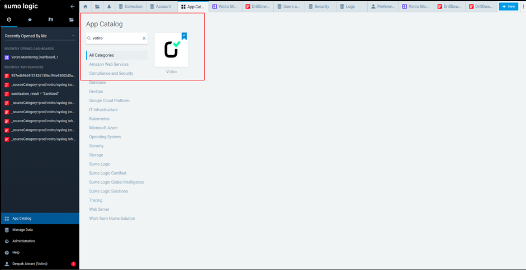Select All Categories filter
The width and height of the screenshot is (526, 270).
(x=117, y=55)
